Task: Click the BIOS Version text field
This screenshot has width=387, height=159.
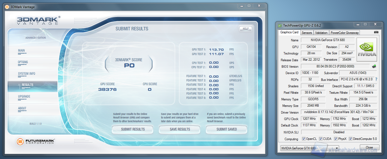Action: tap(335, 66)
